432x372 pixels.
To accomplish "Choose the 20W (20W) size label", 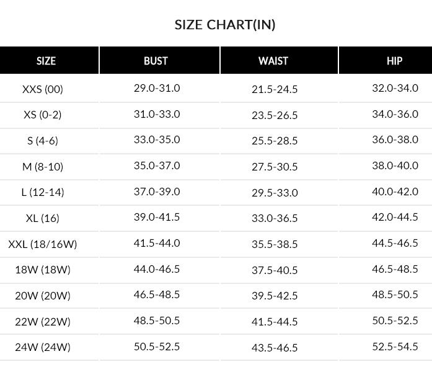I will click(x=43, y=296).
